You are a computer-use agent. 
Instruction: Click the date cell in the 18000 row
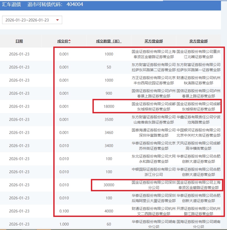pyautogui.click(x=19, y=106)
